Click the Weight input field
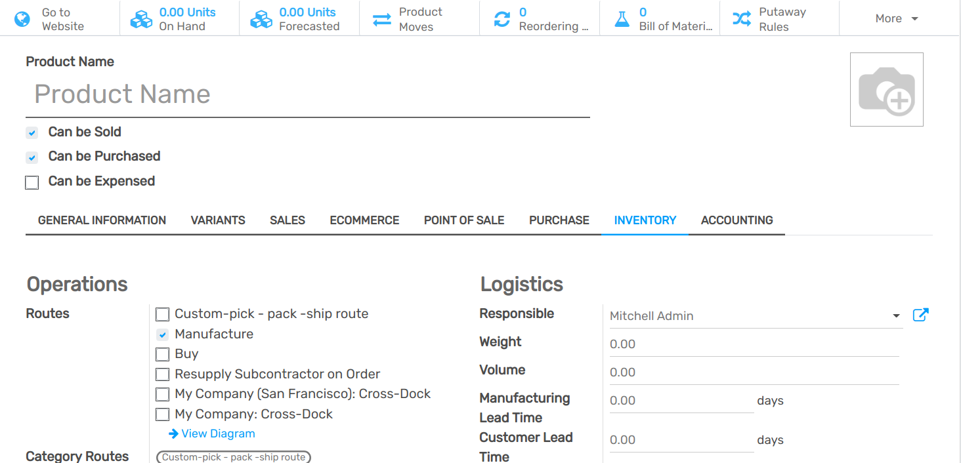961x463 pixels. click(754, 344)
